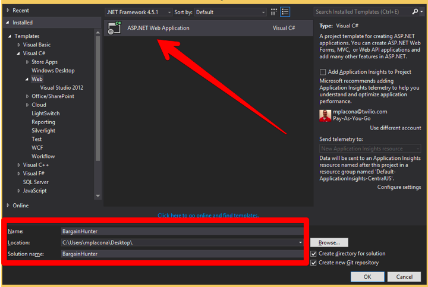Open the Send telemetry to dropdown

pyautogui.click(x=370, y=149)
